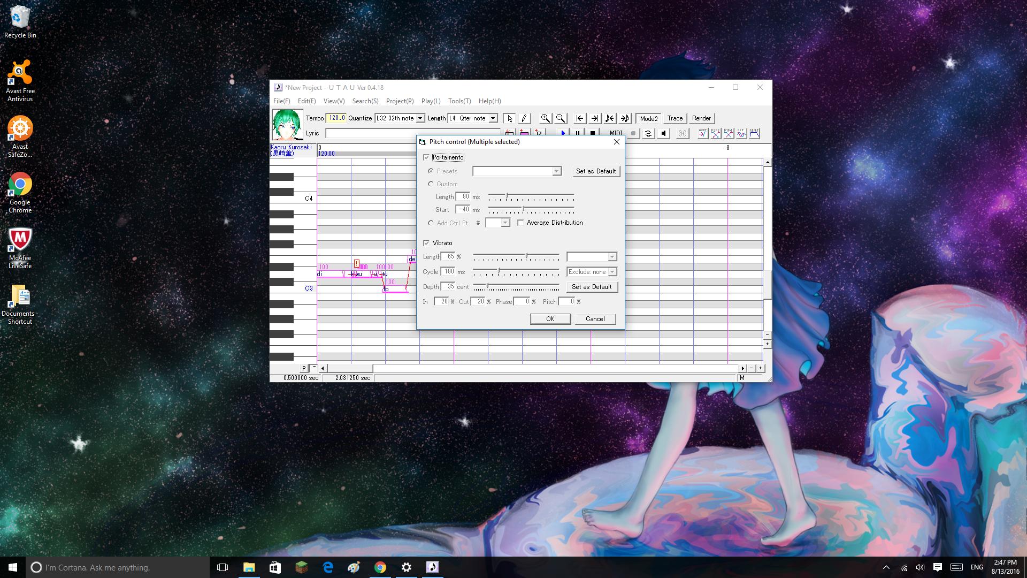The height and width of the screenshot is (578, 1027).
Task: Click the Render button
Action: [701, 118]
